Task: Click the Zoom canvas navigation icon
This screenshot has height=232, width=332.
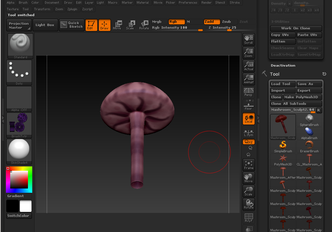Action: pyautogui.click(x=248, y=53)
